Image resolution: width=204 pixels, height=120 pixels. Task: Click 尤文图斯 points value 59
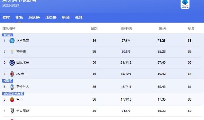pos(190,111)
